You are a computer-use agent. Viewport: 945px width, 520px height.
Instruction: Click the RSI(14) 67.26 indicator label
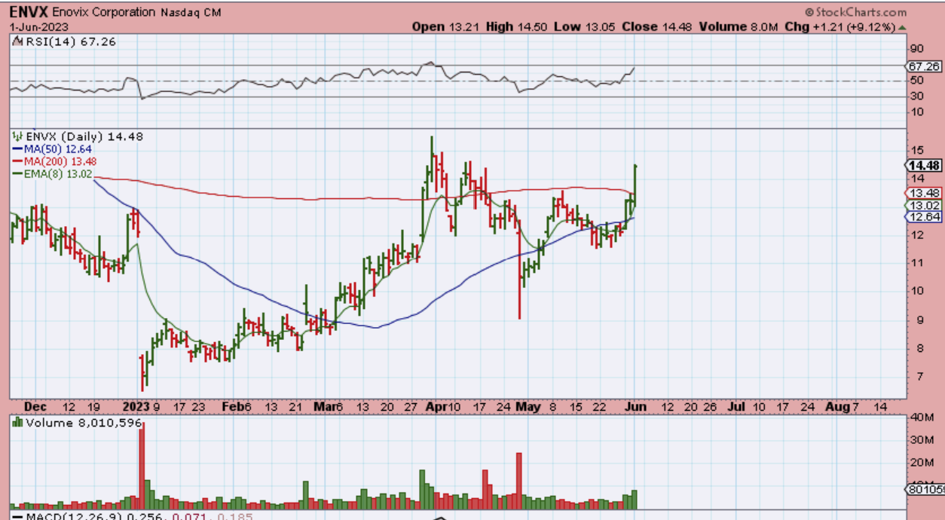point(69,42)
